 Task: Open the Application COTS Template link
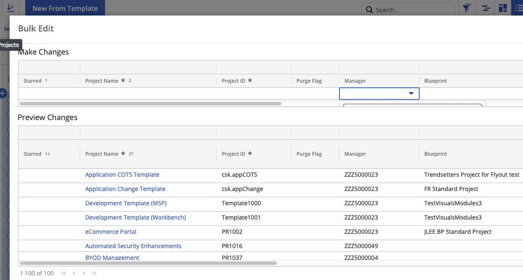point(122,175)
